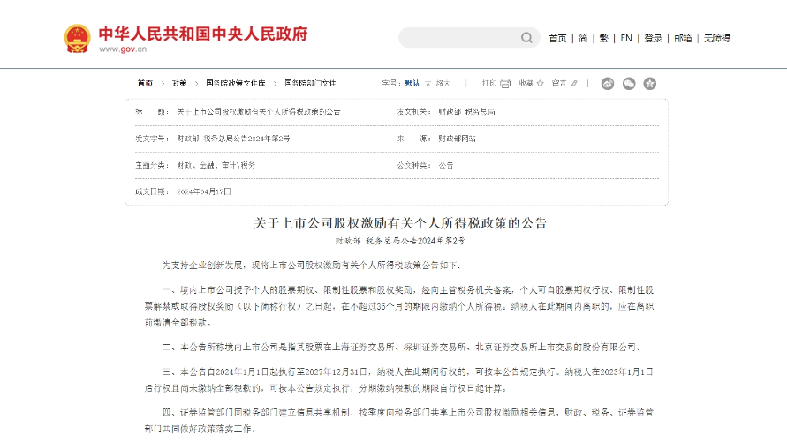This screenshot has height=442, width=787.
Task: Click the print (打印) printer icon
Action: click(505, 83)
